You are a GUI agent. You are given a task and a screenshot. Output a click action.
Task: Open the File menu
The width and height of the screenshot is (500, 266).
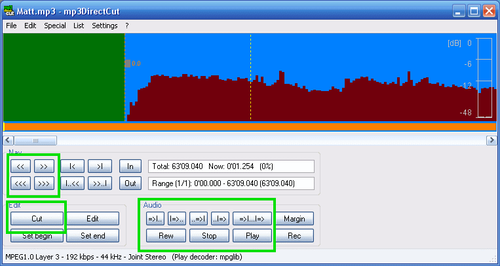11,26
